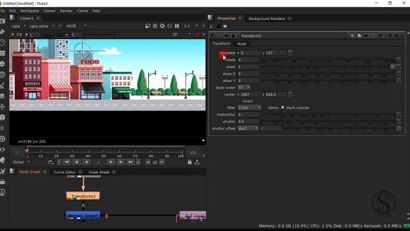This screenshot has height=231, width=410.
Task: Pause viewer updates with pause icon
Action: pyautogui.click(x=177, y=26)
